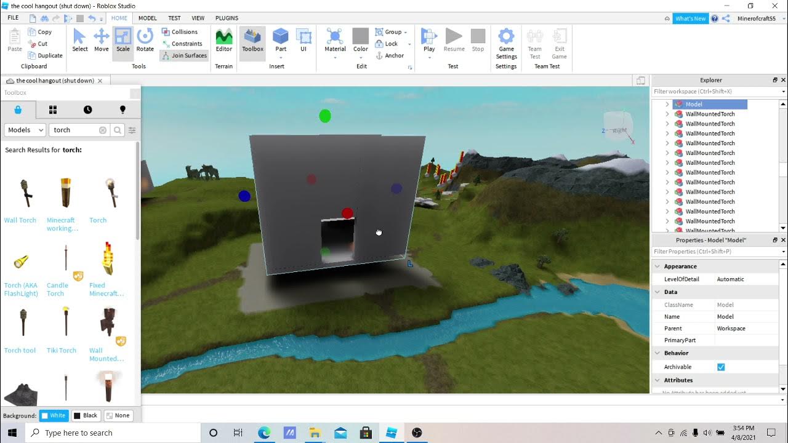Screen dimensions: 788x443
Task: Open the Lock dropdown arrow
Action: pyautogui.click(x=409, y=44)
